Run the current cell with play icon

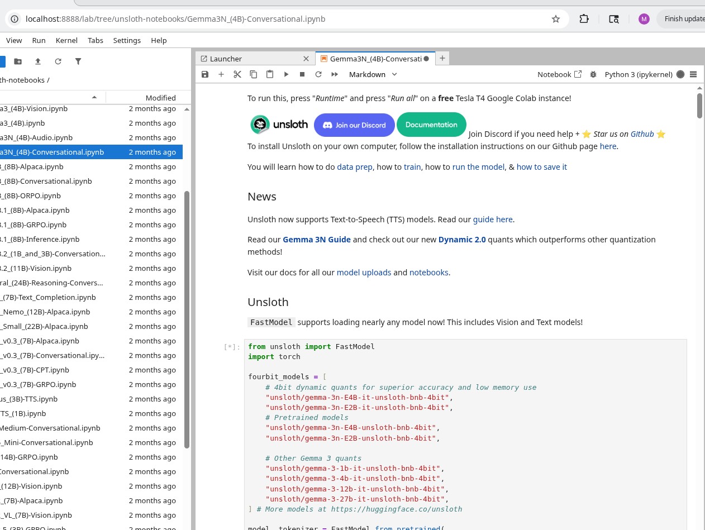coord(286,74)
